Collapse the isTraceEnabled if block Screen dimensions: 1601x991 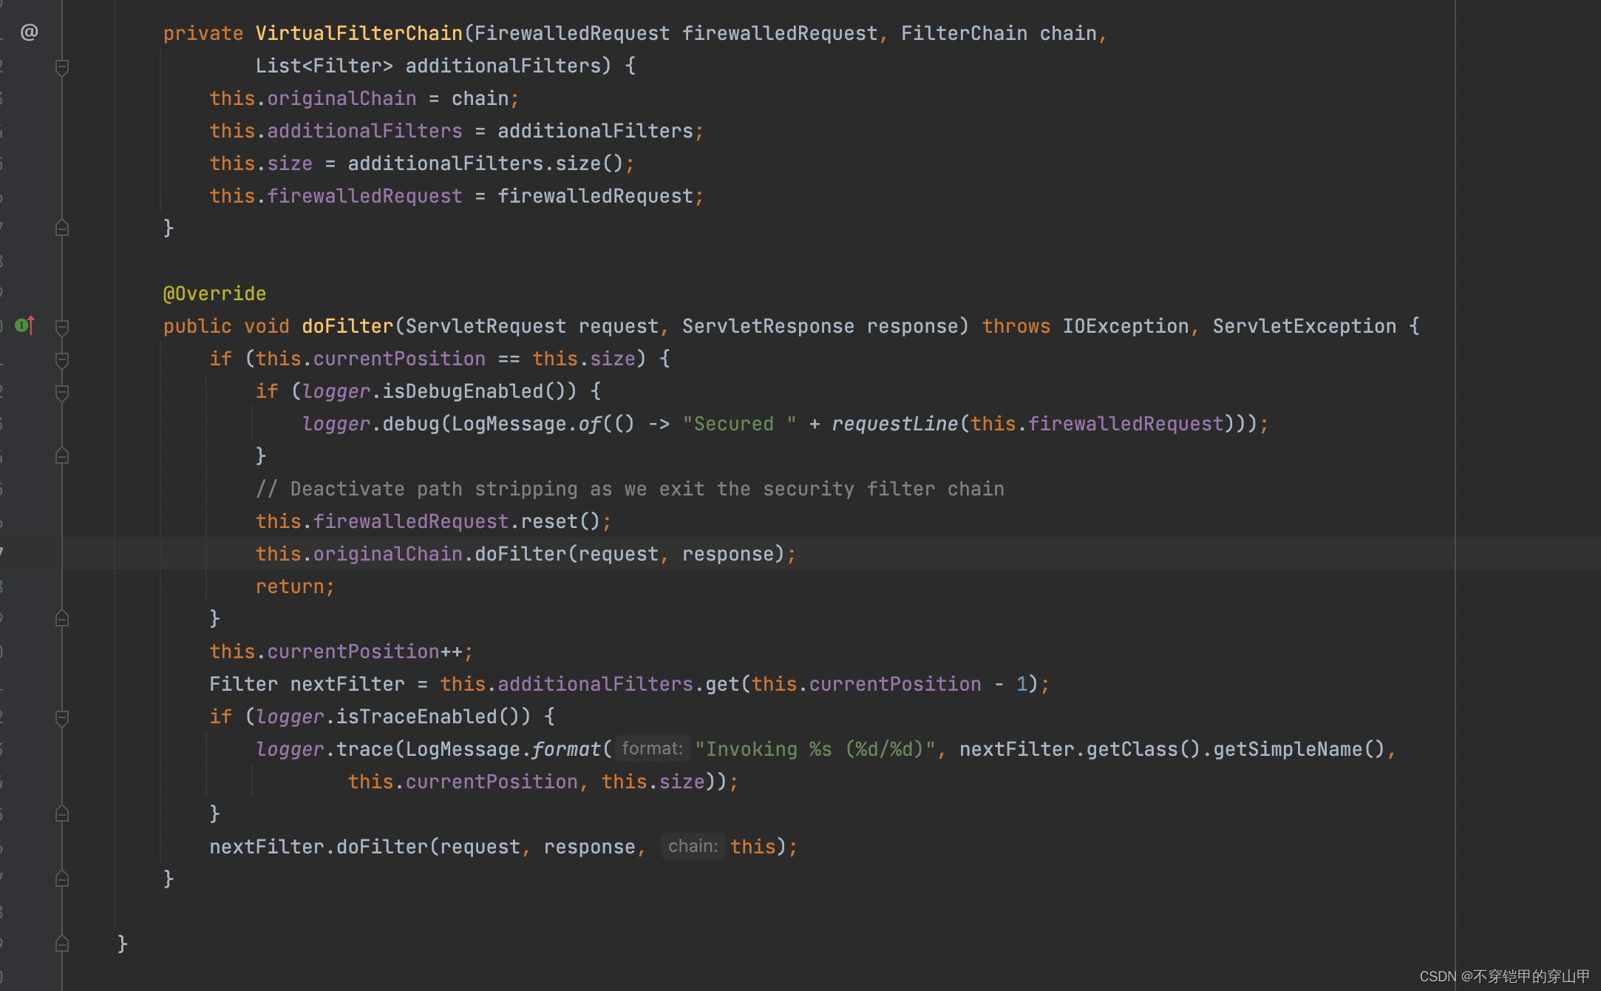click(x=62, y=717)
